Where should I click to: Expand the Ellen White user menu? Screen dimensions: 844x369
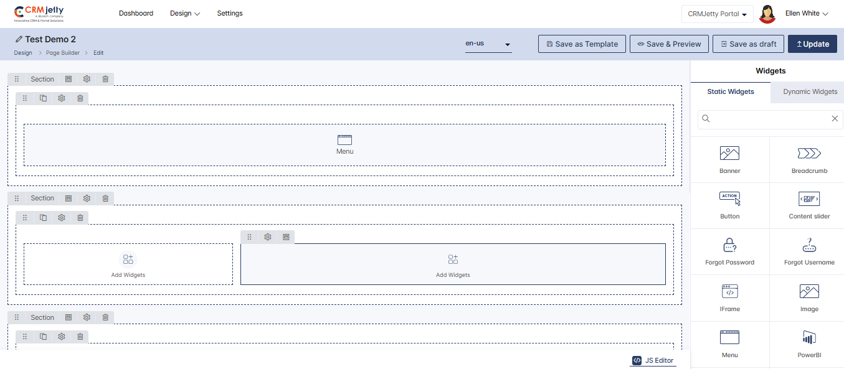[x=806, y=14]
